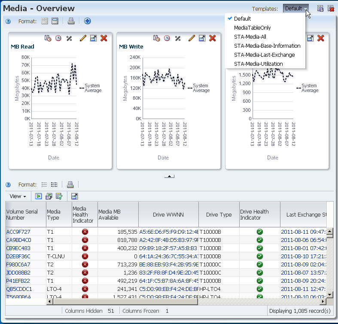Switch graphs to wide format

point(55,21)
